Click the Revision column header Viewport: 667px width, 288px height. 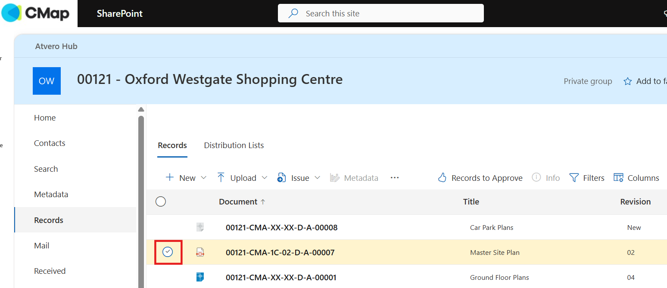tap(636, 201)
